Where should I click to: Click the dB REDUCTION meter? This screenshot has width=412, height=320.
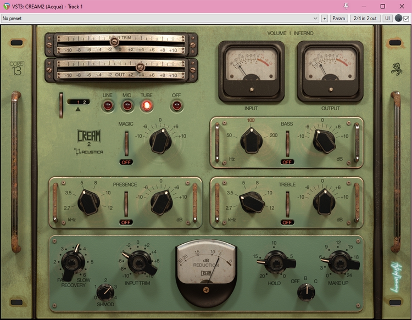[x=207, y=273]
